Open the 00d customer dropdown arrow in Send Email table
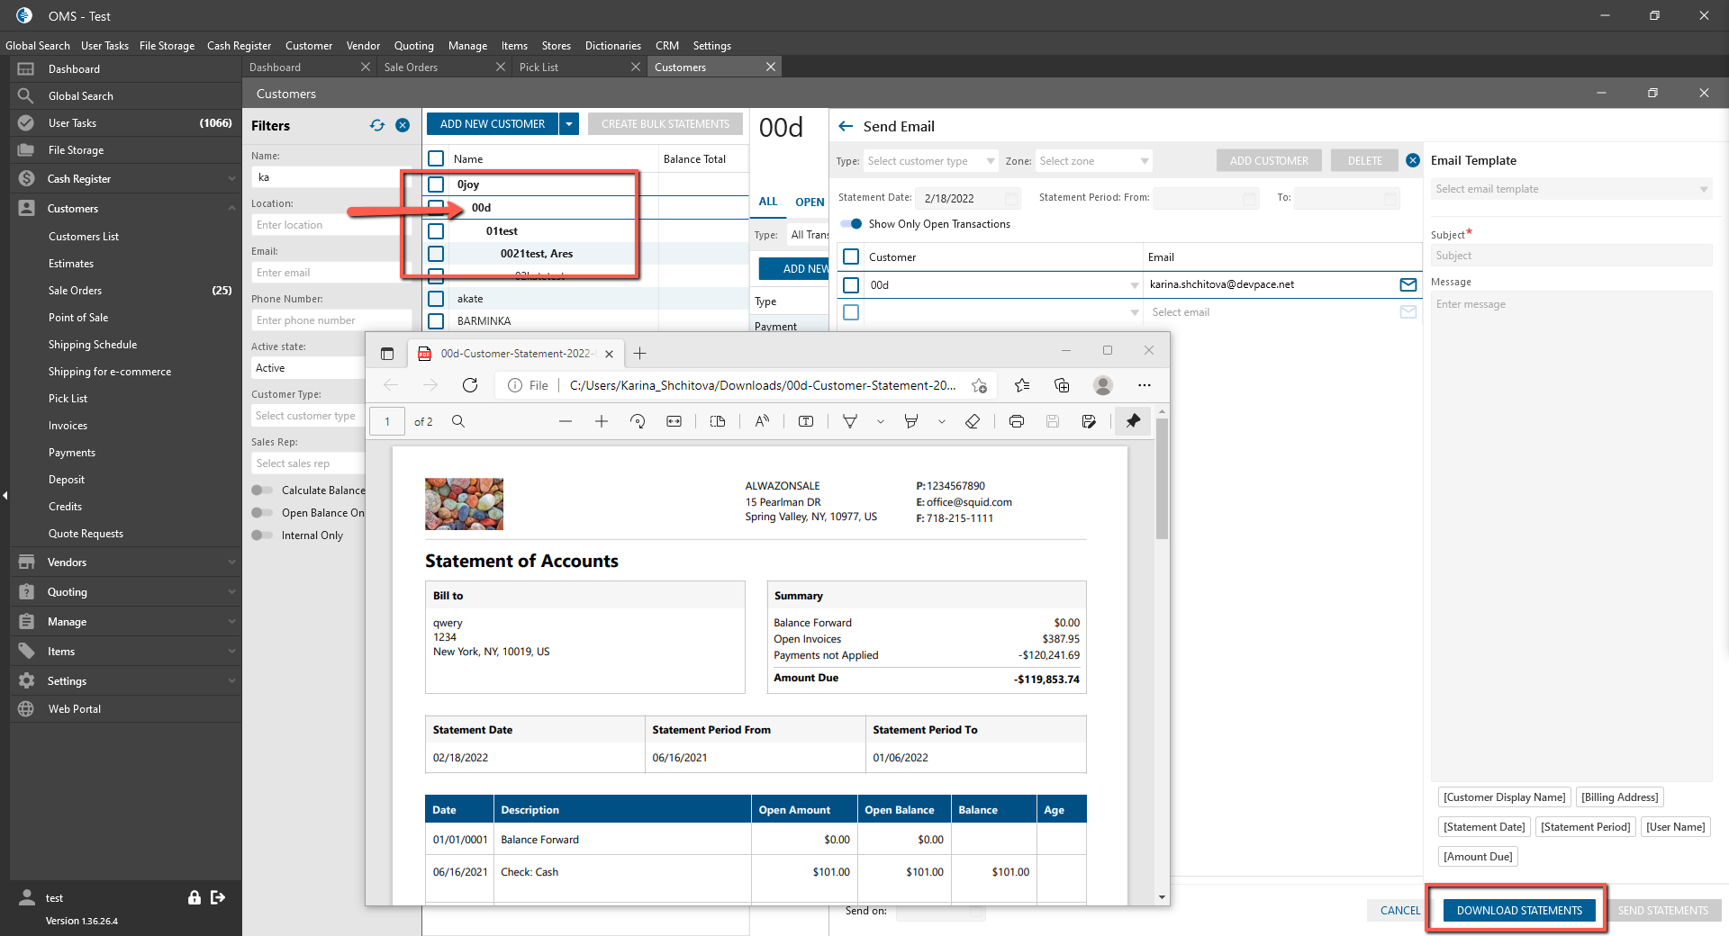Viewport: 1729px width, 936px height. tap(1134, 285)
